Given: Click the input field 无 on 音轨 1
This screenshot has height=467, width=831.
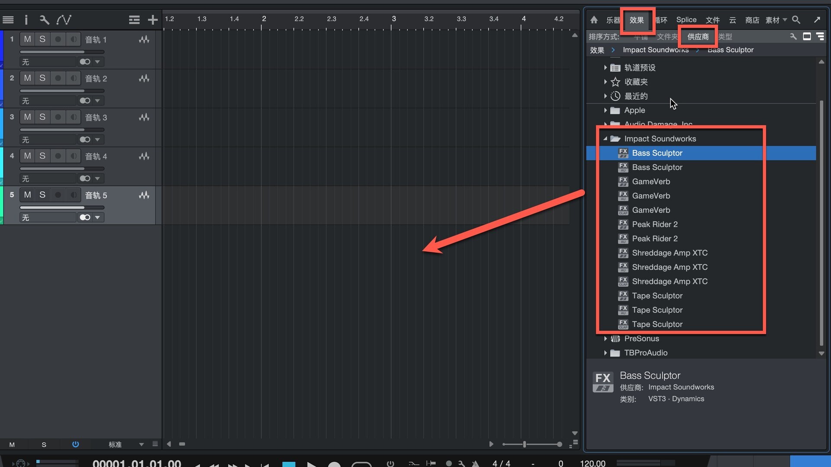Looking at the screenshot, I should [48, 62].
